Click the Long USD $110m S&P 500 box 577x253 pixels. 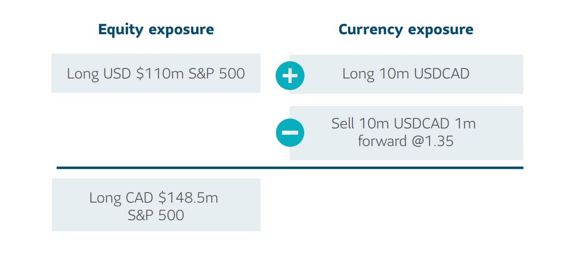coord(156,73)
